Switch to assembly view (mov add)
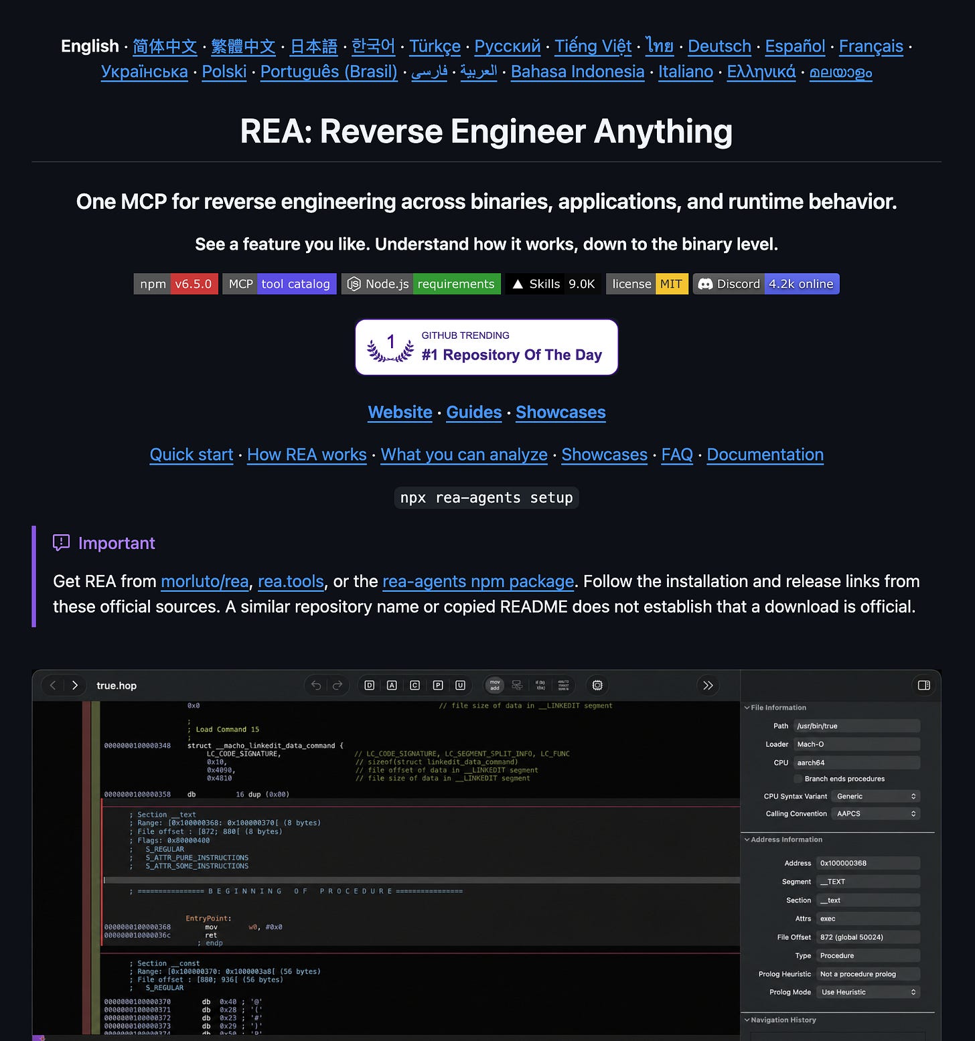 (495, 686)
